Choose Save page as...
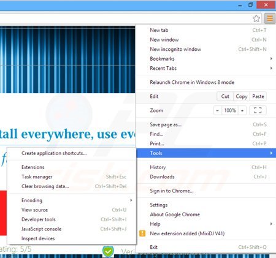Screen dimensions: 276x258 (206, 124)
